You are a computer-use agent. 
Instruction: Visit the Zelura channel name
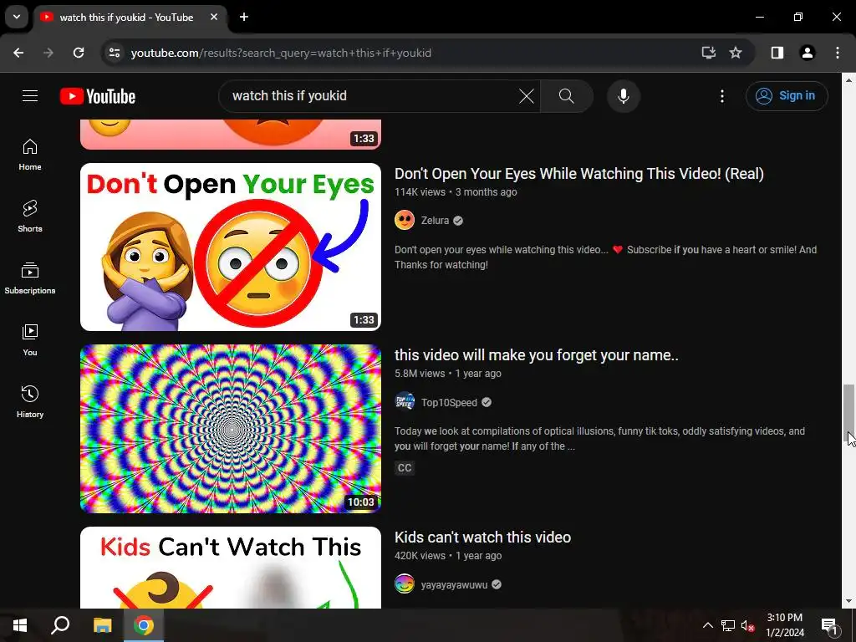(435, 221)
